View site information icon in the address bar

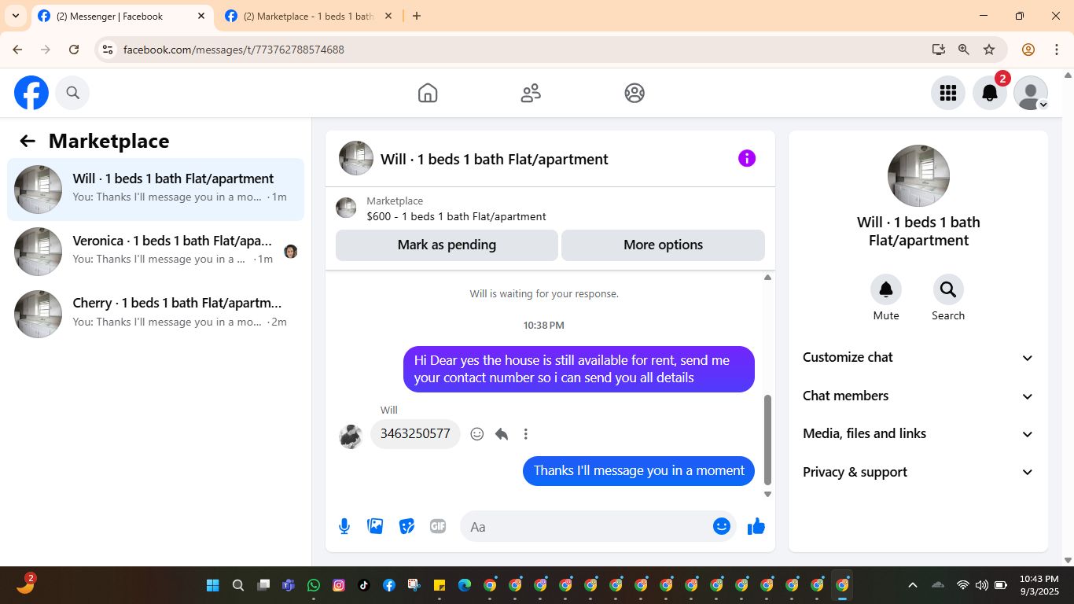coord(109,50)
